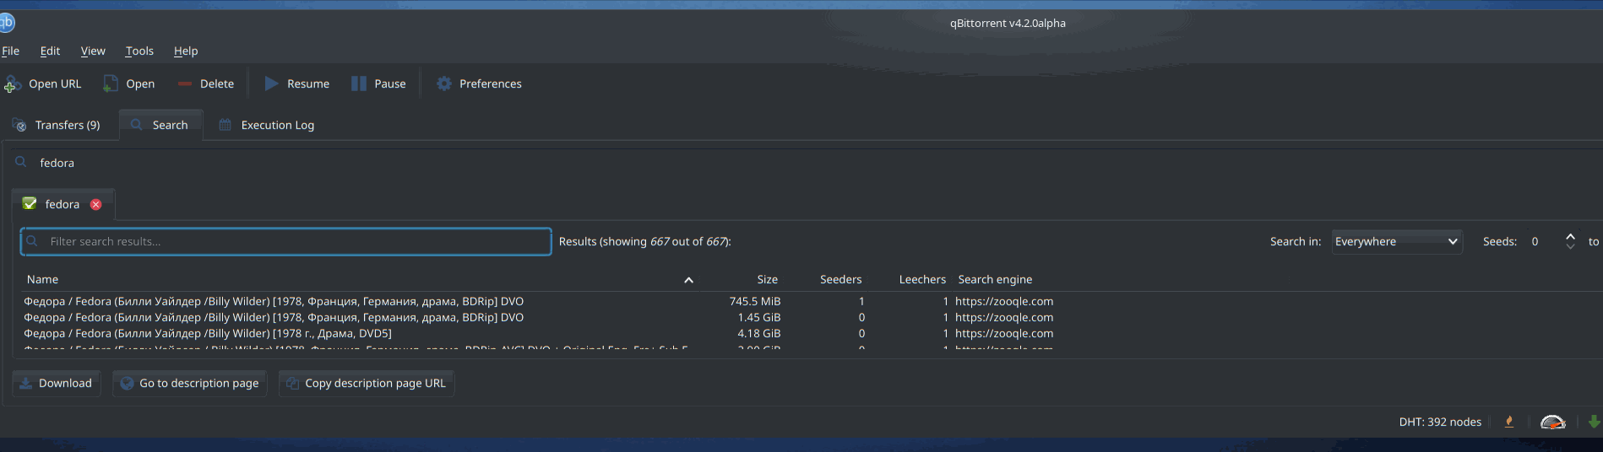Open Preferences from the toolbar

click(479, 83)
